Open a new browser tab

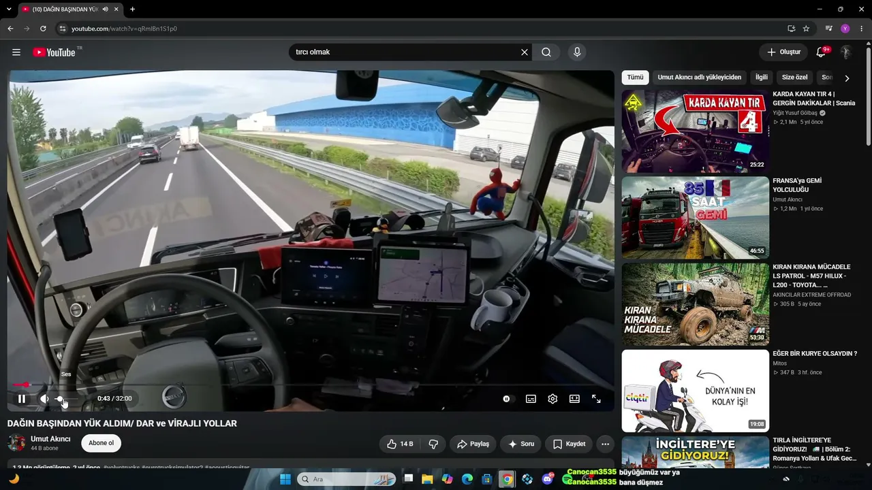pos(132,9)
